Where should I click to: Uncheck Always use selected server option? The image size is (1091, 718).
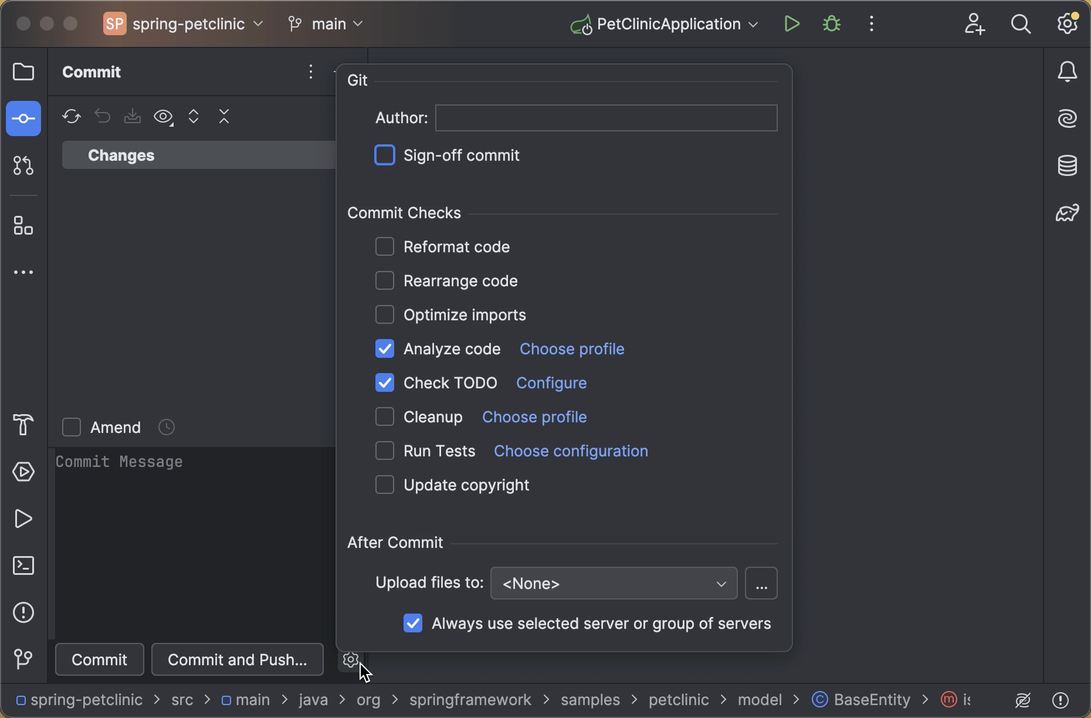coord(413,623)
